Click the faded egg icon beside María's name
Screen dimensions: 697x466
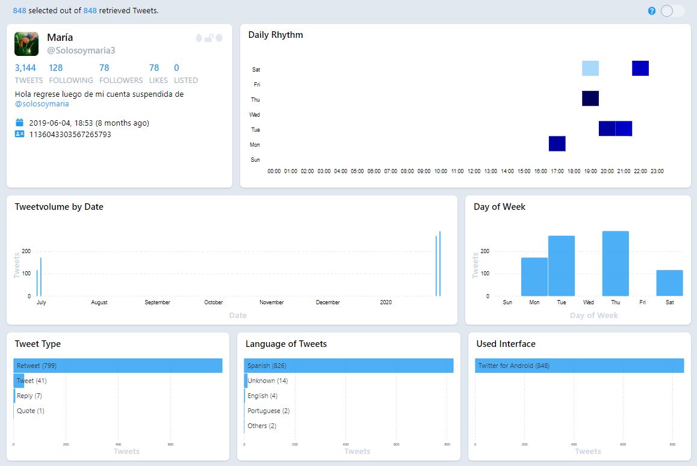click(199, 38)
